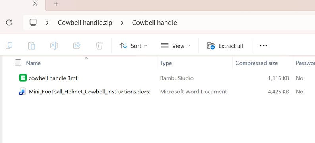315x143 pixels.
Task: Open a new tab with plus button
Action: click(56, 4)
